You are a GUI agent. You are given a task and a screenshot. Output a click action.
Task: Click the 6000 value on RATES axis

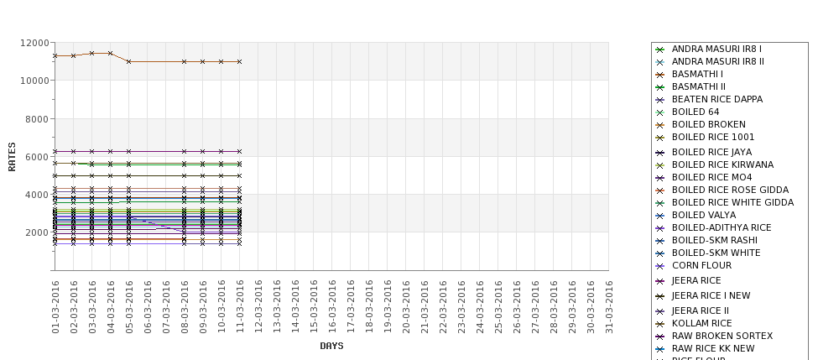point(37,157)
